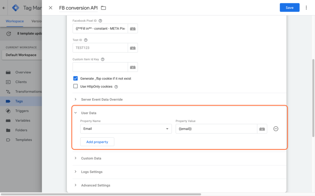
Task: Collapse the User Data section
Action: tap(76, 113)
